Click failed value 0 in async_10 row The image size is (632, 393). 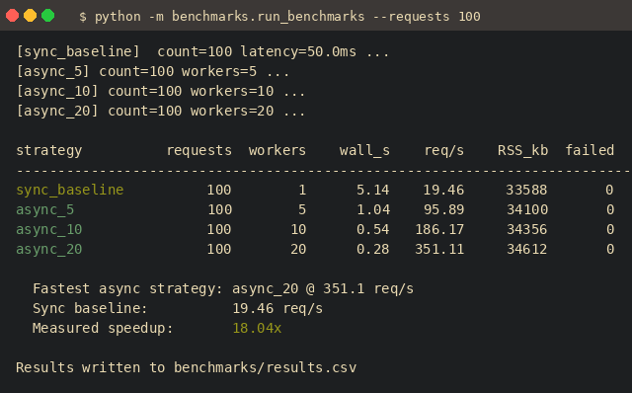point(610,229)
